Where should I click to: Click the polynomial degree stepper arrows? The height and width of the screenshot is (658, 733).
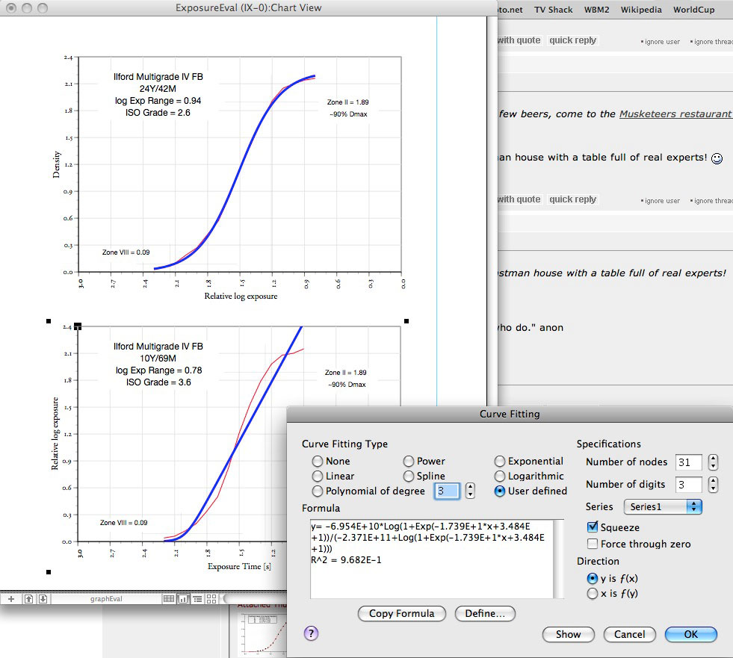click(x=470, y=491)
